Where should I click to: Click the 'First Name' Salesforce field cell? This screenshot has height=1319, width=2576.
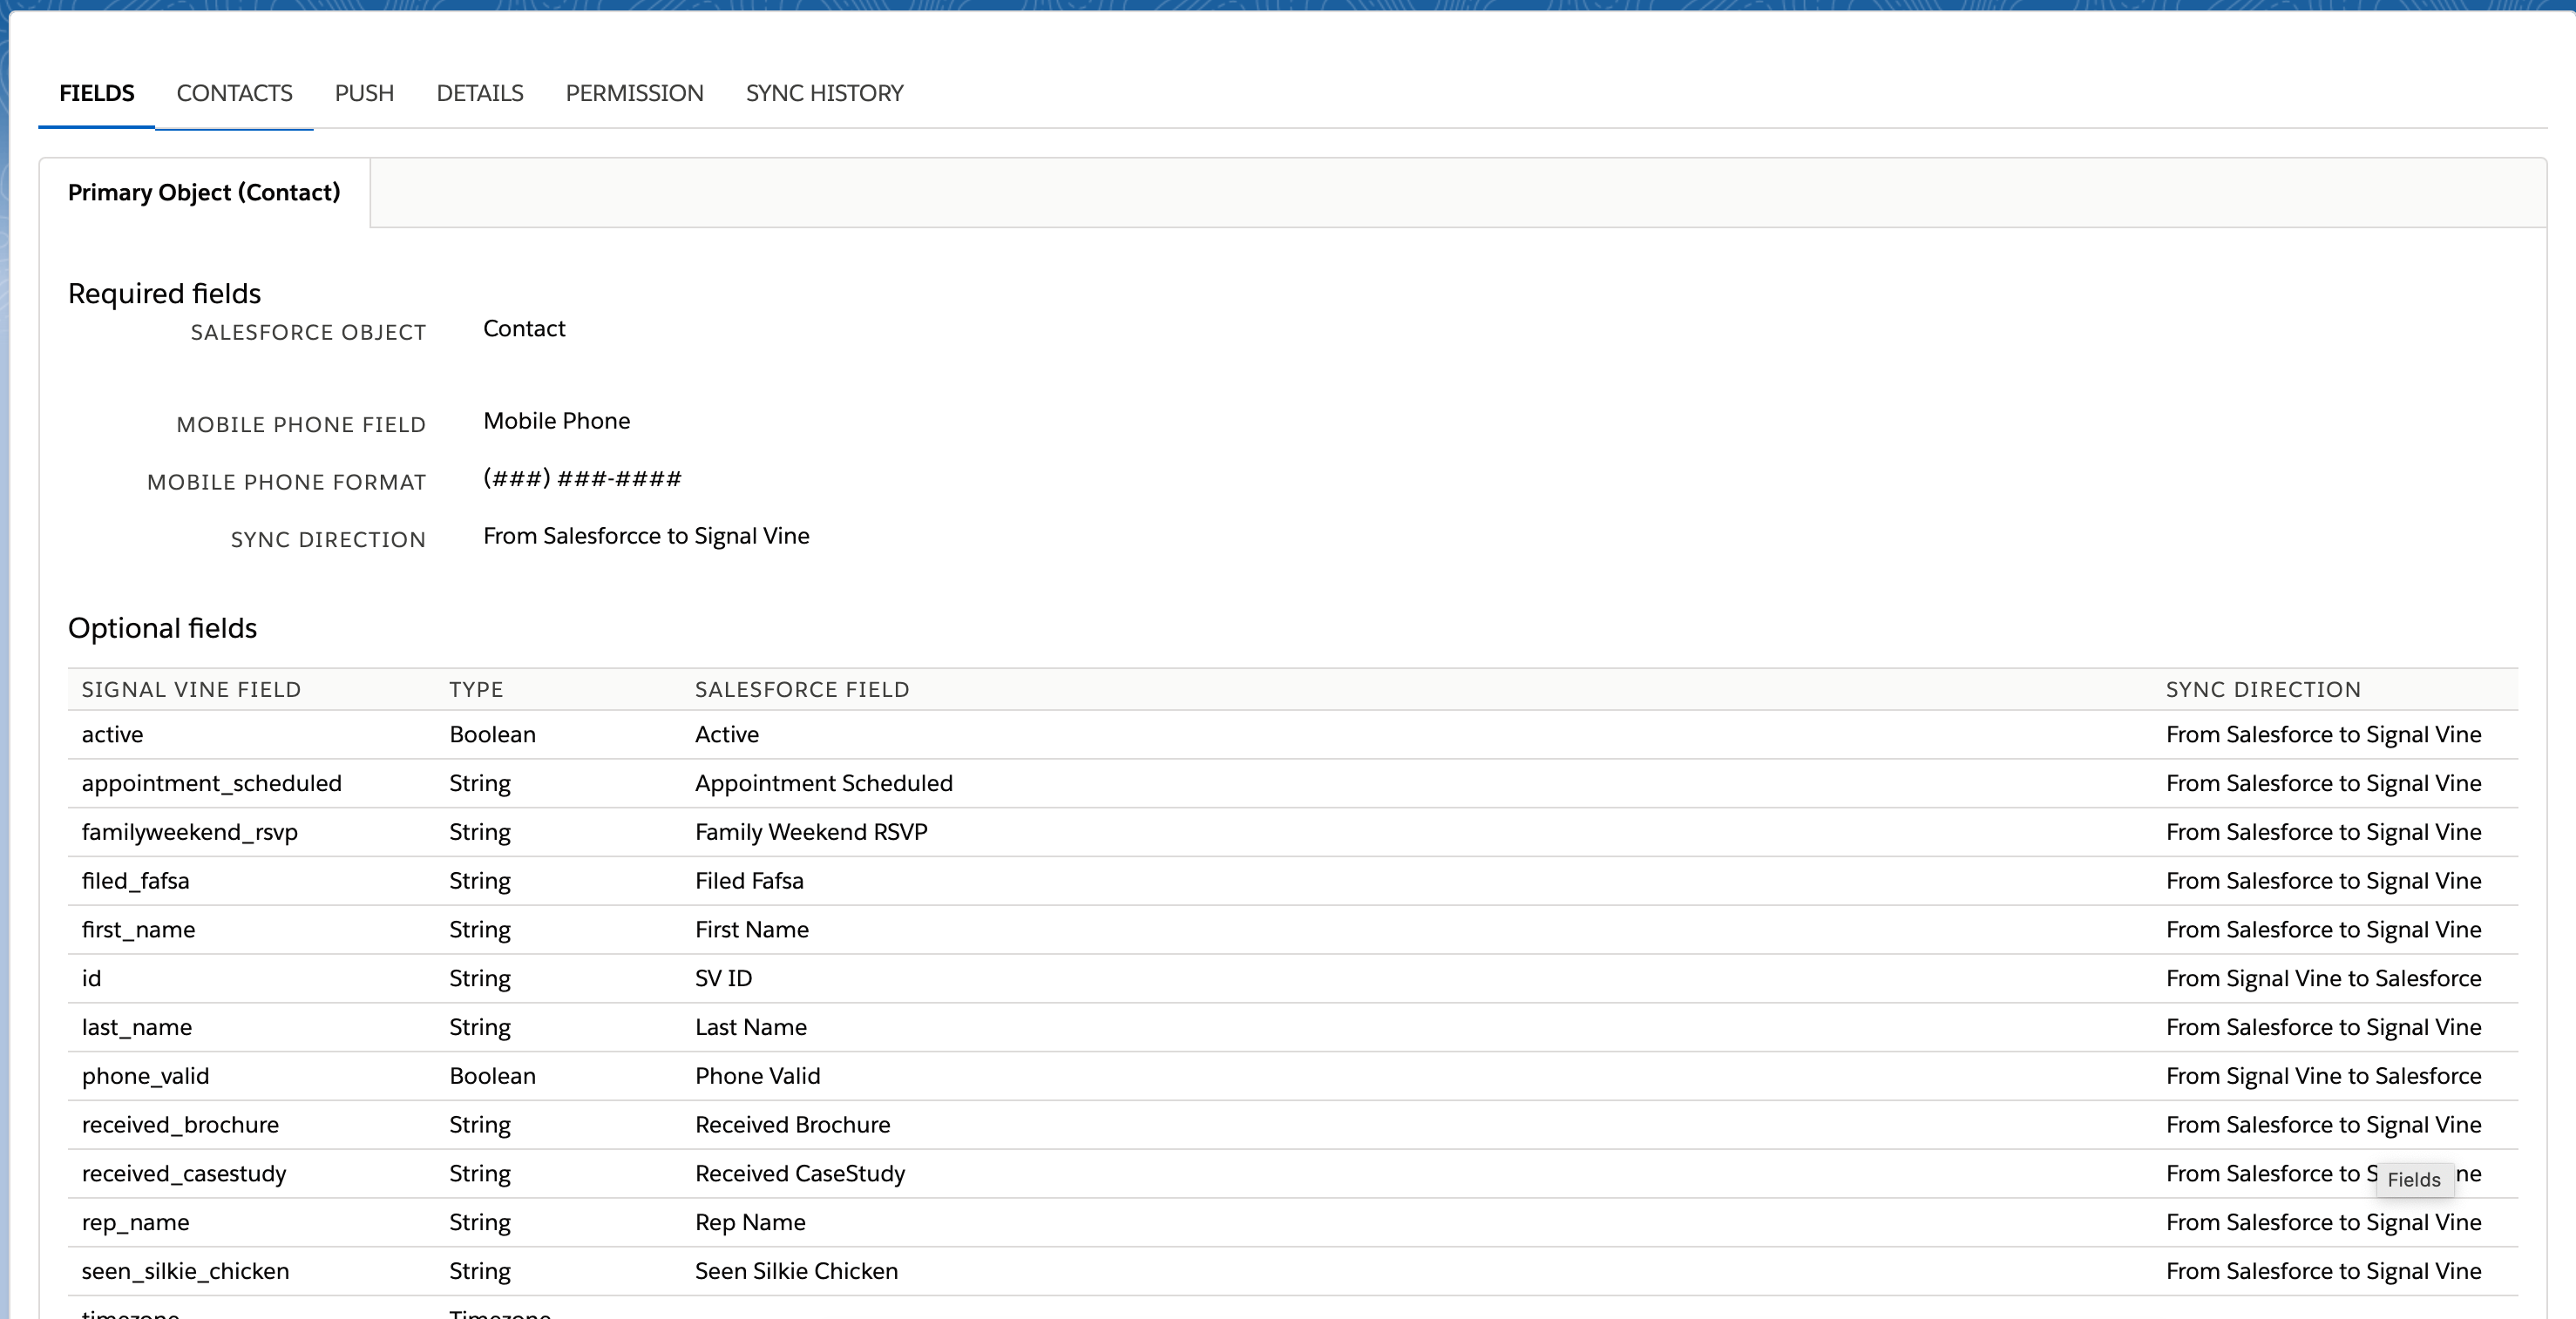[x=752, y=930]
